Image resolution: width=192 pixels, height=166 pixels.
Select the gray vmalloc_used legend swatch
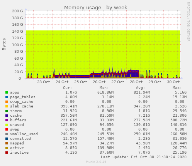pyautogui.click(x=7, y=134)
